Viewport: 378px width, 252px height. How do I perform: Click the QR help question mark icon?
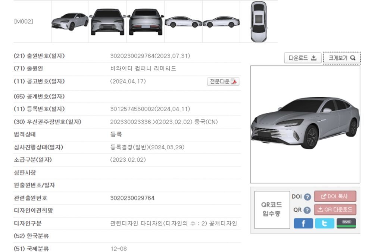click(307, 210)
